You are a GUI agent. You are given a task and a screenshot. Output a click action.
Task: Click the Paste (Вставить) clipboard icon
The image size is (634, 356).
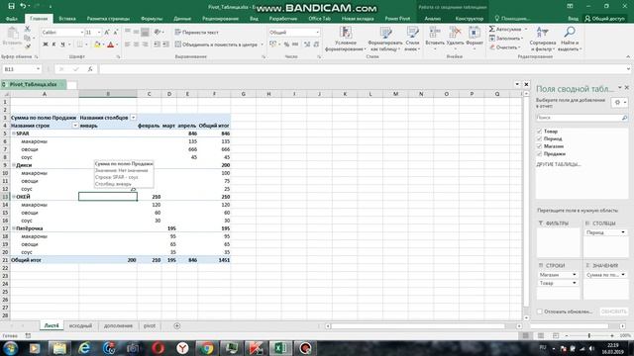(x=12, y=33)
